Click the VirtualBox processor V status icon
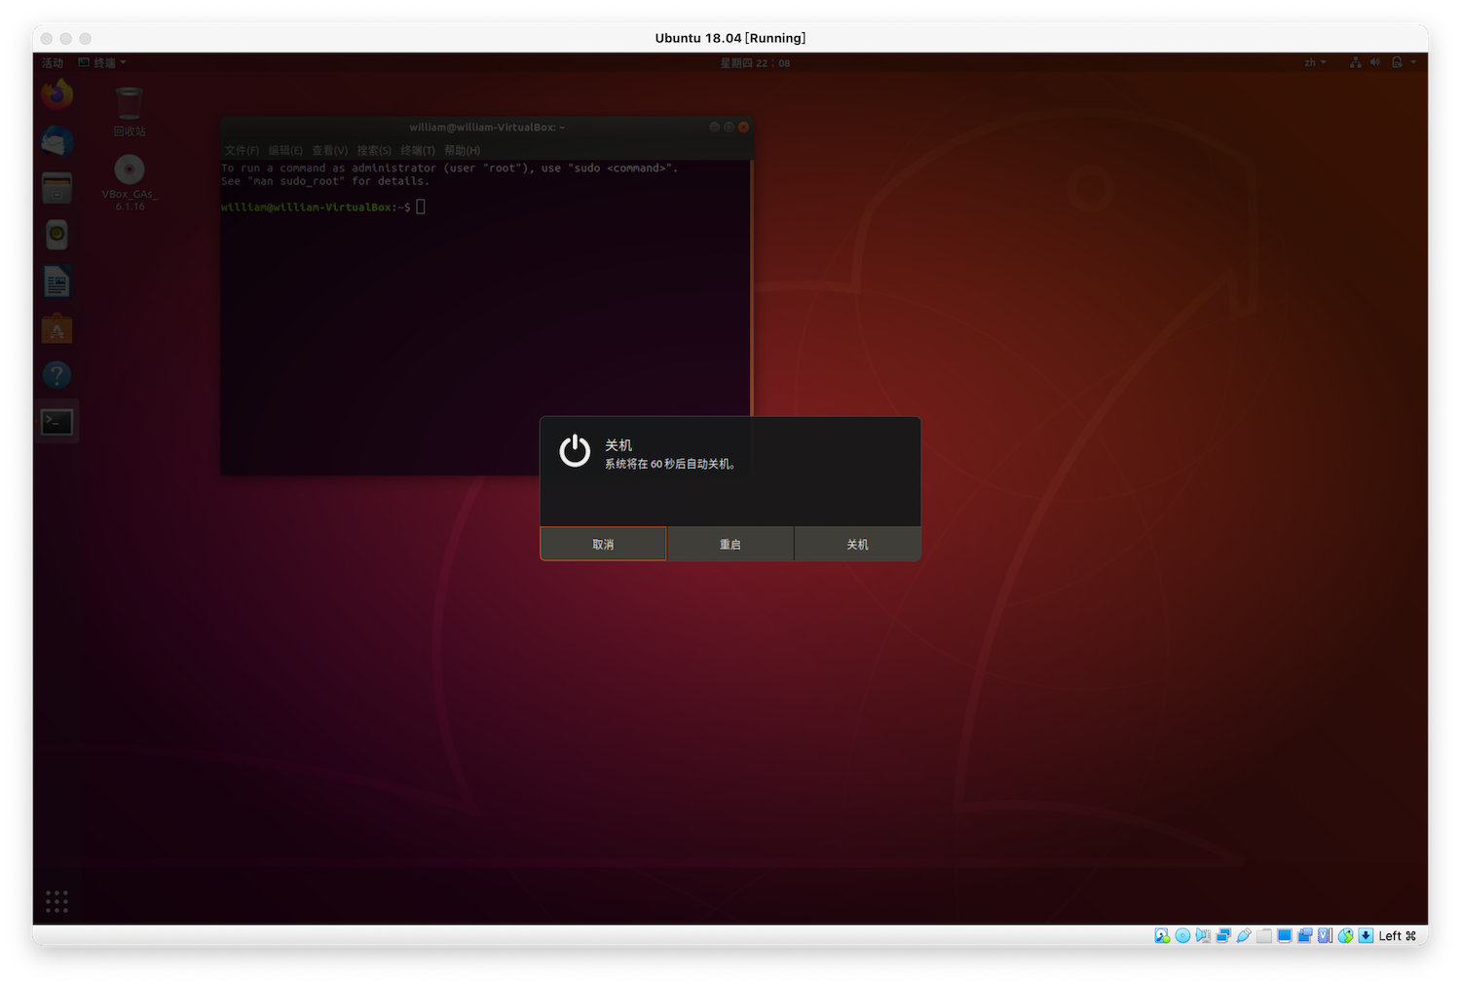Screen dimensions: 1461x986 pyautogui.click(x=1325, y=935)
